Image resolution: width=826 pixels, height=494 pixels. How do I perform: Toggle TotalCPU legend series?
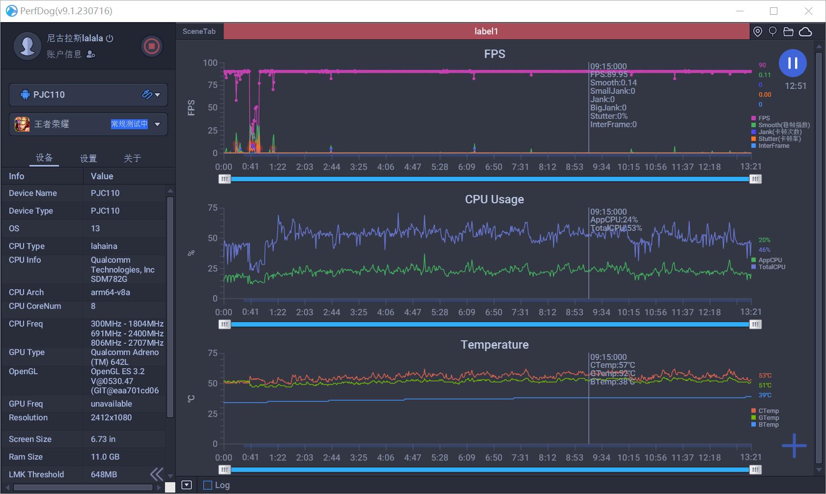click(769, 267)
